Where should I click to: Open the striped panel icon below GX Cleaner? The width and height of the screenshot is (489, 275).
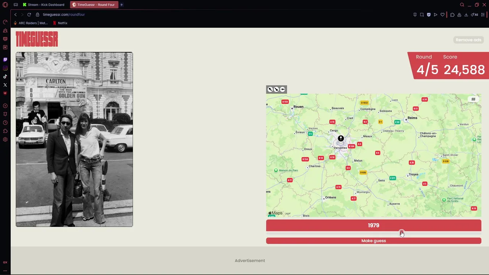click(5, 39)
